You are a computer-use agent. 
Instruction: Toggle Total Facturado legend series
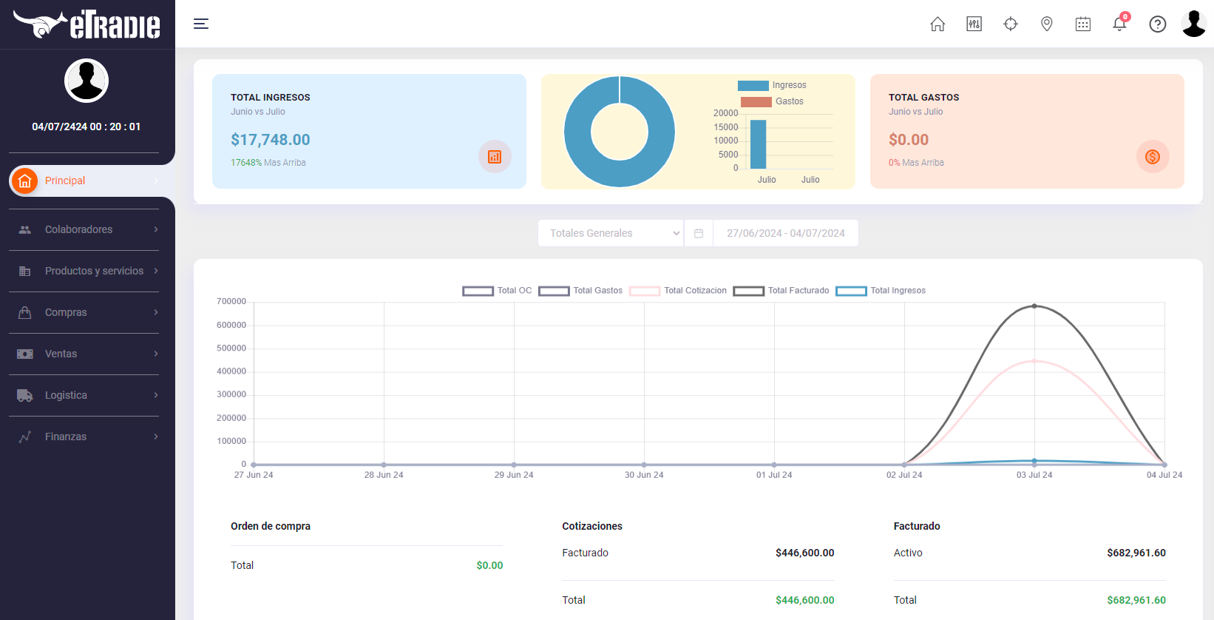[x=781, y=291]
